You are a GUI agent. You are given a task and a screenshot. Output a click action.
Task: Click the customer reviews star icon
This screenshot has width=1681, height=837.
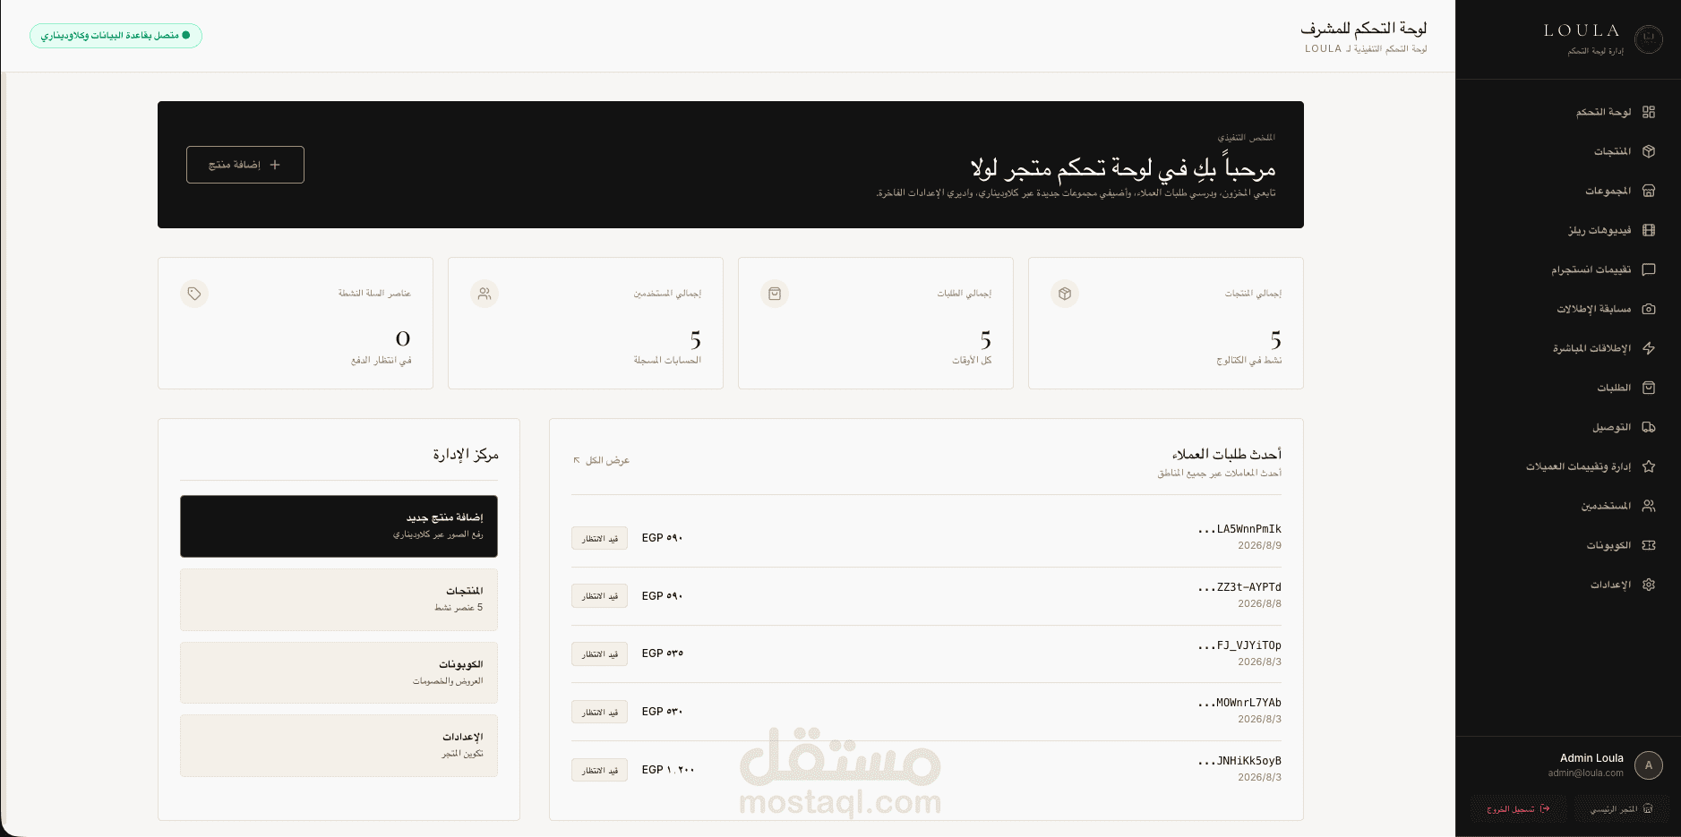(x=1649, y=466)
